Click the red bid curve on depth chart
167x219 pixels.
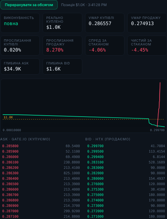pyautogui.click(x=159, y=105)
